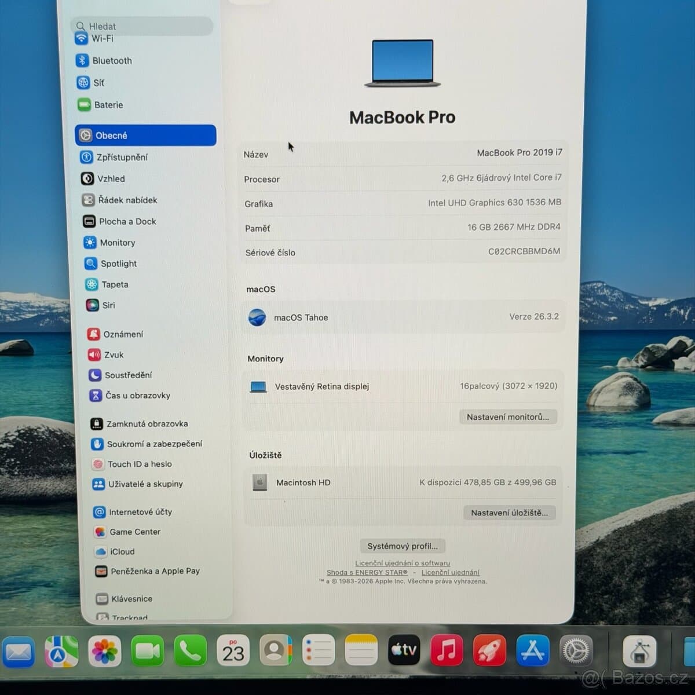The image size is (695, 695).
Task: Open Zamknutá obrazovka settings
Action: pyautogui.click(x=140, y=424)
